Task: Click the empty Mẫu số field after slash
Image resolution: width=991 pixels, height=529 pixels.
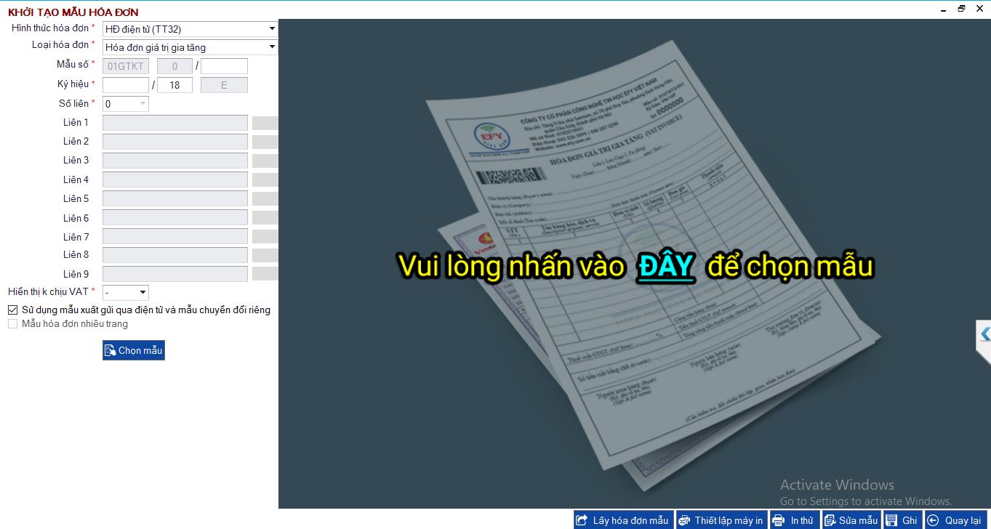Action: (x=224, y=66)
